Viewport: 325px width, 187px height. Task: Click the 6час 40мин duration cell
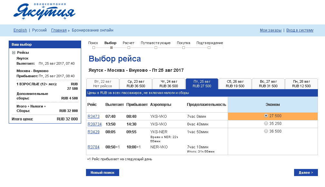(197, 124)
